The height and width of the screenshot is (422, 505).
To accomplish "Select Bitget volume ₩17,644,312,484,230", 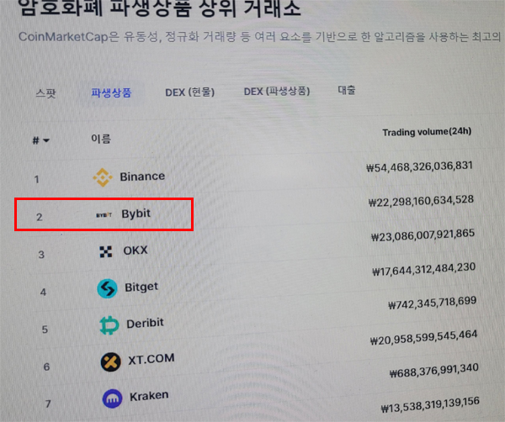I will point(424,269).
